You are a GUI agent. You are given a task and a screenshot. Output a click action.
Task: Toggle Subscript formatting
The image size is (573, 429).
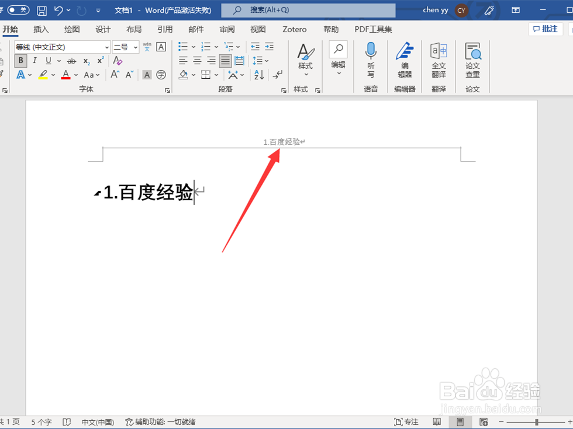click(87, 61)
